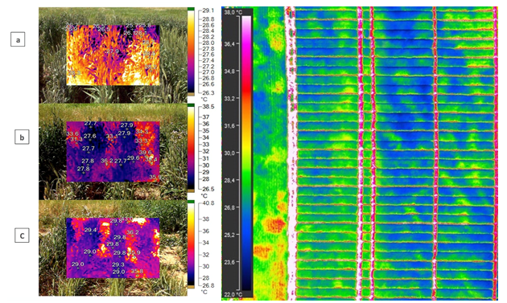
Task: Click the "33.1" spot reading in panel b
Action: click(x=112, y=137)
